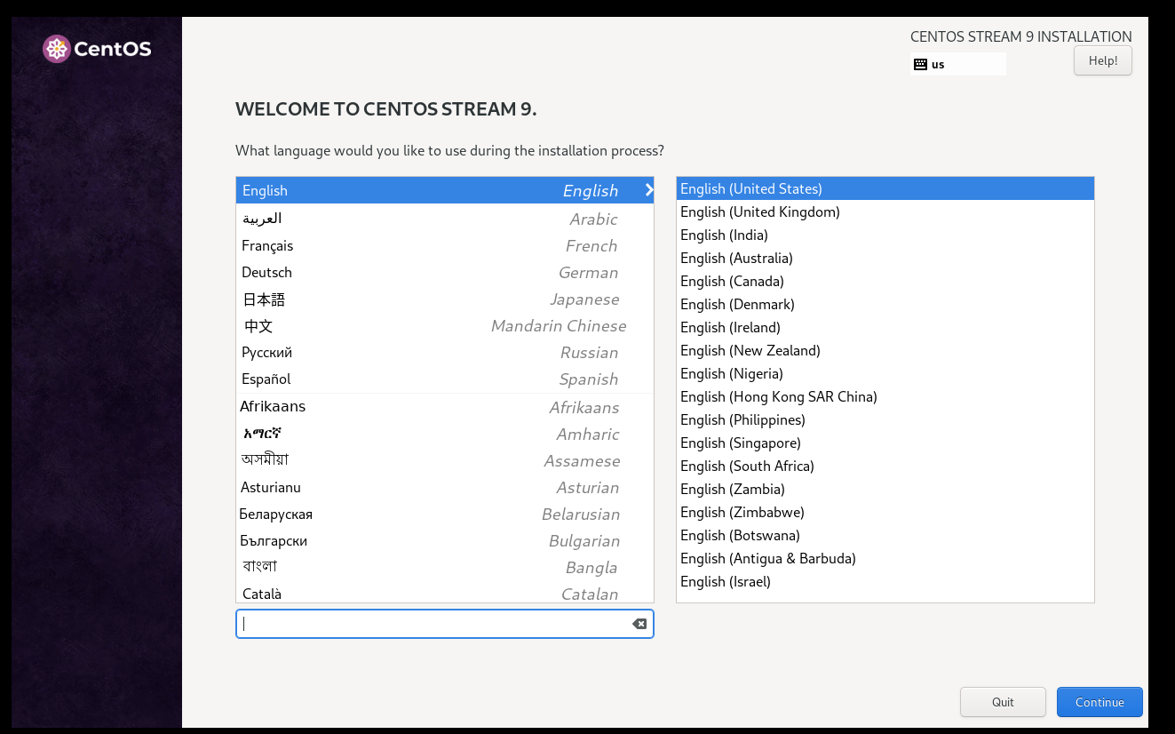Choose Български (Bulgarian) language
The height and width of the screenshot is (734, 1175).
pyautogui.click(x=445, y=540)
